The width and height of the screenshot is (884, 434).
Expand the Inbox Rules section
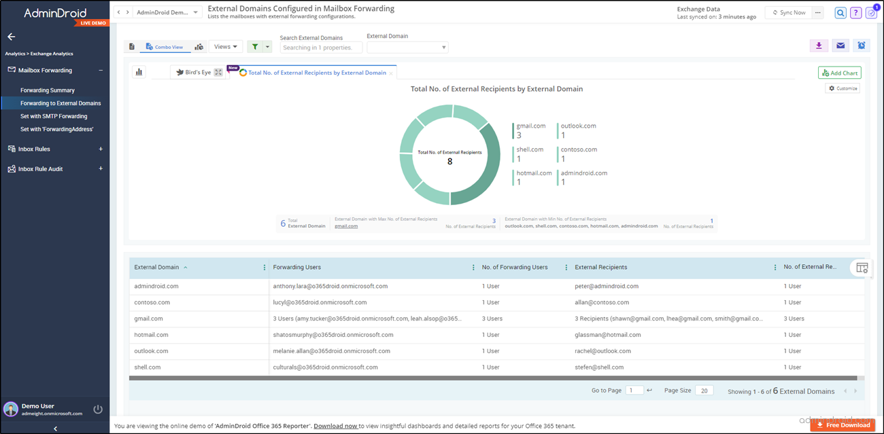coord(101,149)
